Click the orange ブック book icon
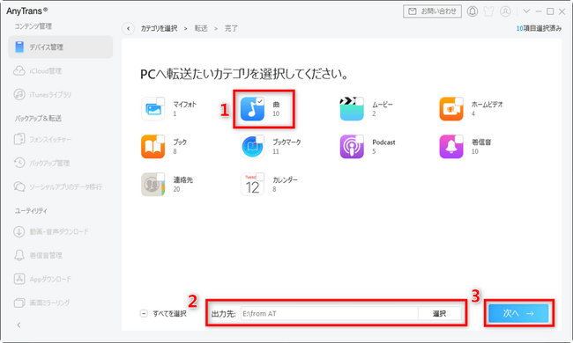The height and width of the screenshot is (343, 573). coord(153,147)
